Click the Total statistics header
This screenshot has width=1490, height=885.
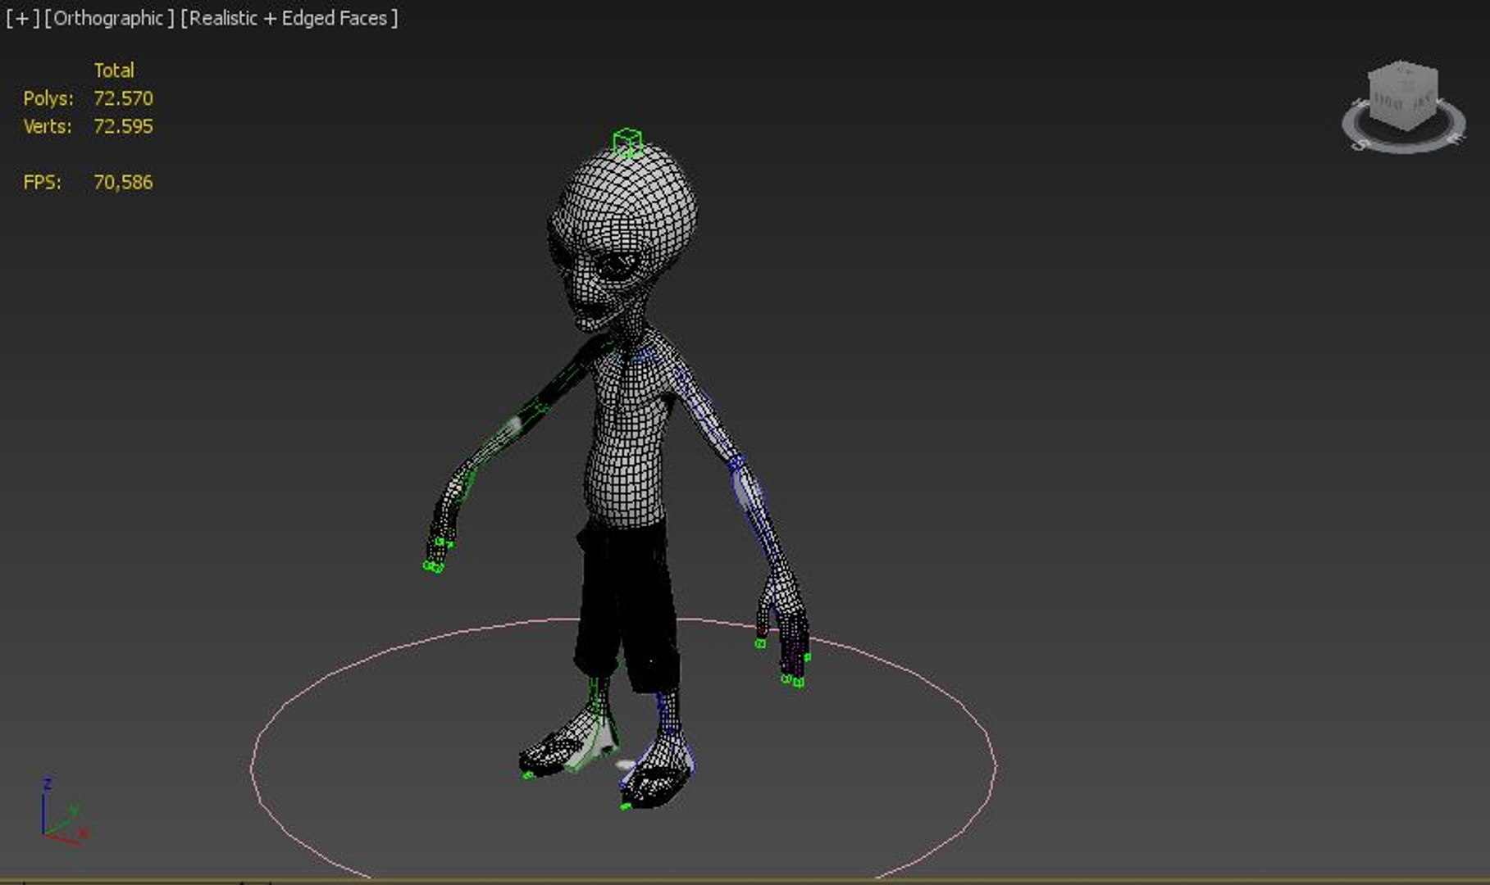(114, 70)
